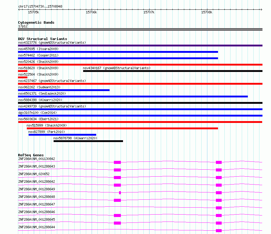
Task: Open nsv5878798 (Almarri2020) label
Action: click(75, 138)
